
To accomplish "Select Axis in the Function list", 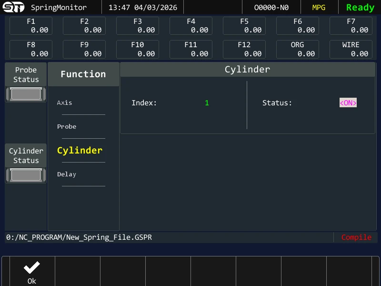I will (64, 102).
